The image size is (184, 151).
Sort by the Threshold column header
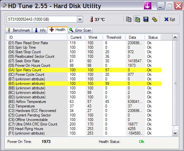tap(114, 37)
